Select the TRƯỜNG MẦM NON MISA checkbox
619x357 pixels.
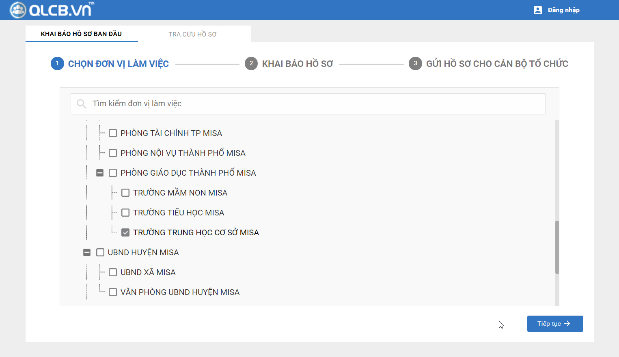[x=125, y=193]
